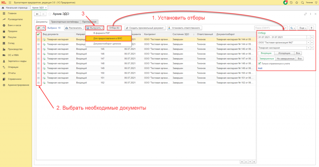Click the Отбор (6) filter button
The width and height of the screenshot is (319, 167).
pyautogui.click(x=114, y=28)
